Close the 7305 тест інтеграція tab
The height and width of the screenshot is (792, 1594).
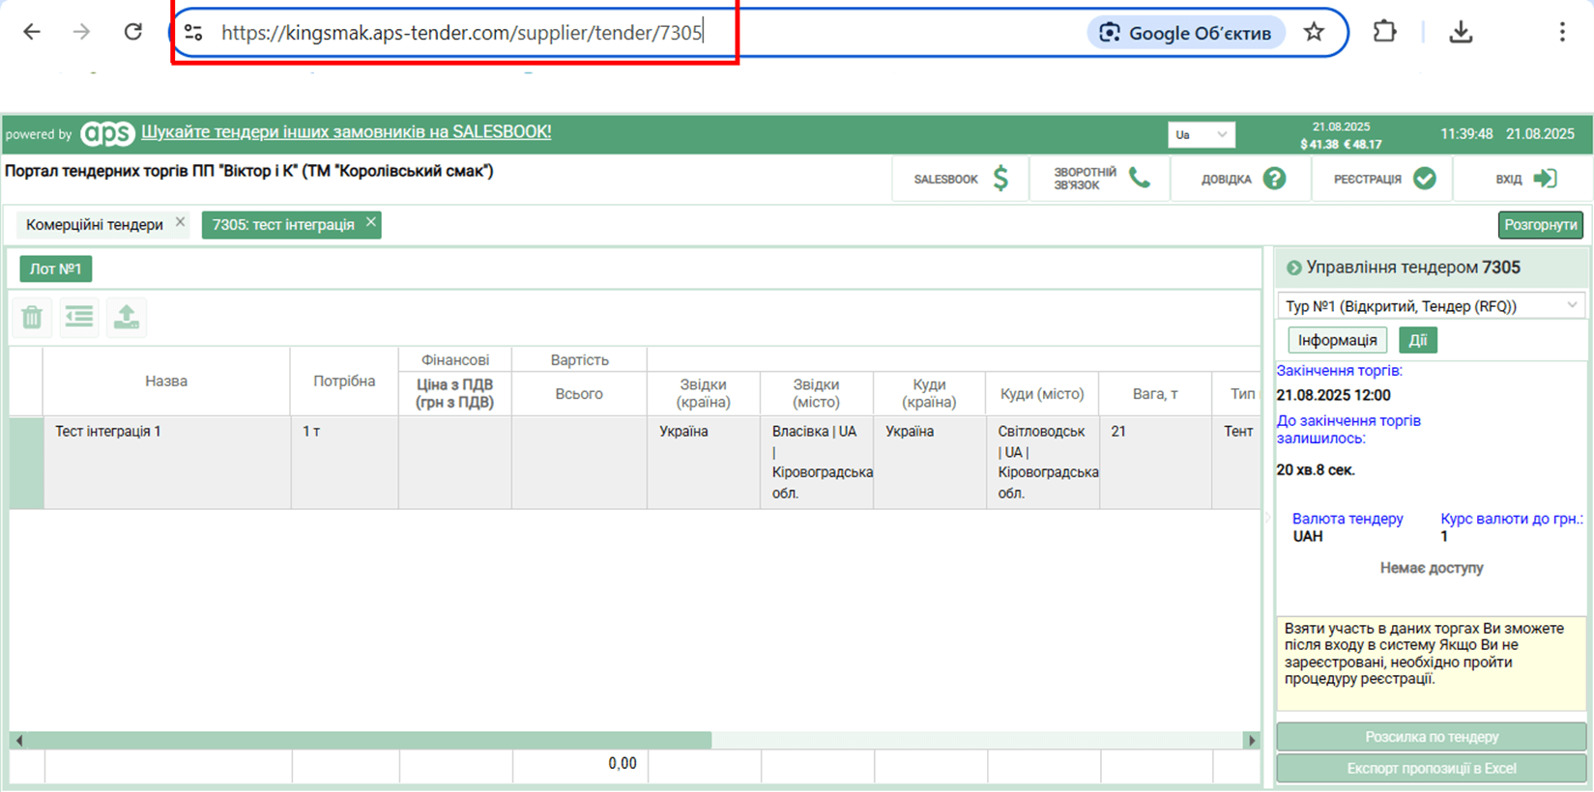pyautogui.click(x=370, y=223)
